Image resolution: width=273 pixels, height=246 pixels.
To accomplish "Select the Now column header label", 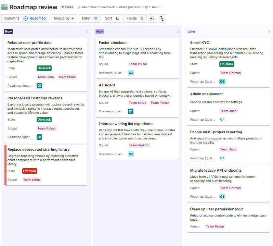I will [8, 32].
